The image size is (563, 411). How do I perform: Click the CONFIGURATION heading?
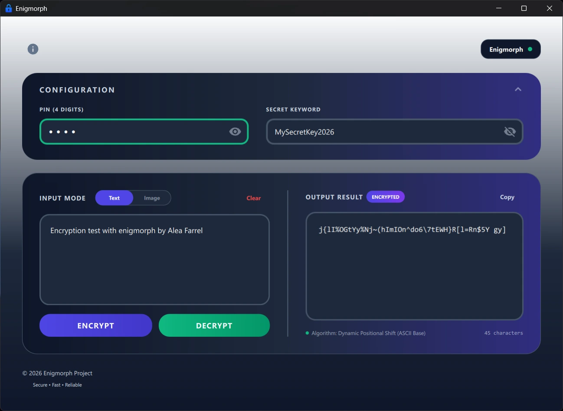(x=77, y=90)
